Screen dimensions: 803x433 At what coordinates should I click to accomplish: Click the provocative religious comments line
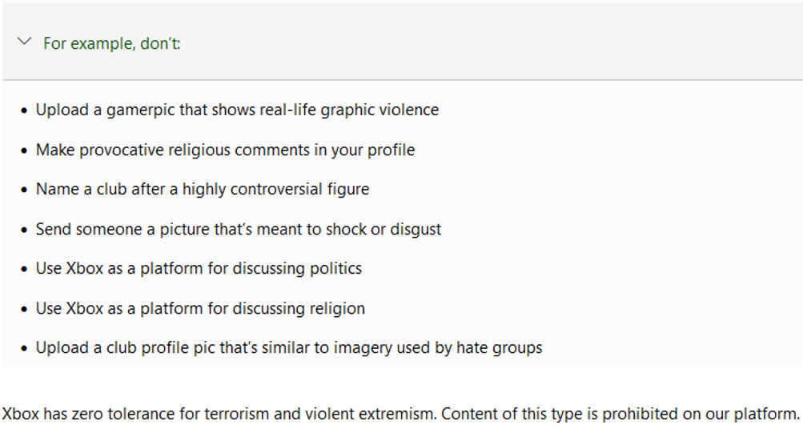[x=225, y=150]
